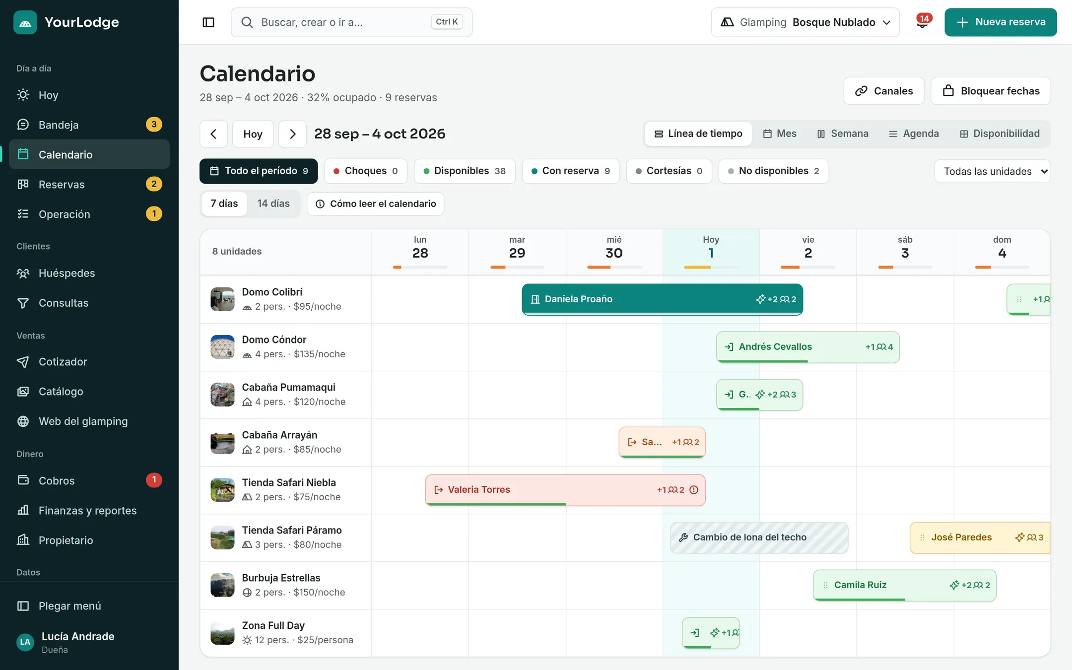This screenshot has height=670, width=1072.
Task: Open Propietario section
Action: (89, 540)
